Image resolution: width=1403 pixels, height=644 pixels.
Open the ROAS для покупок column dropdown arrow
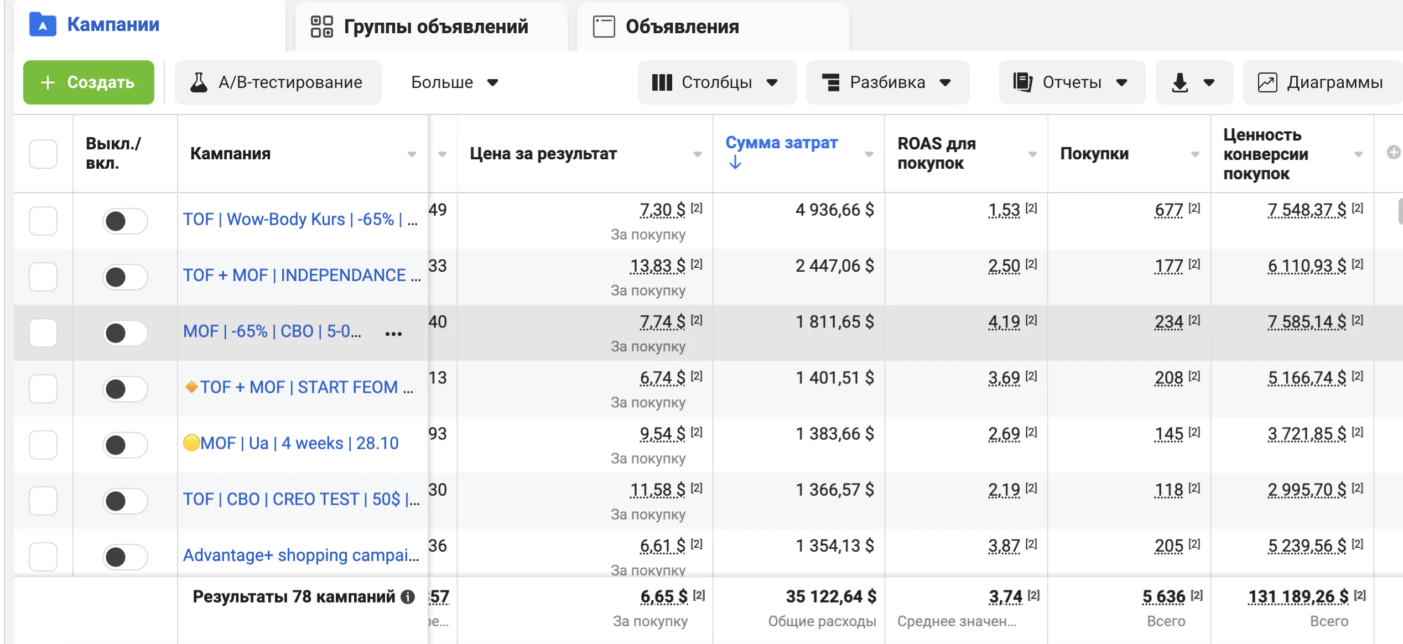coord(1032,154)
